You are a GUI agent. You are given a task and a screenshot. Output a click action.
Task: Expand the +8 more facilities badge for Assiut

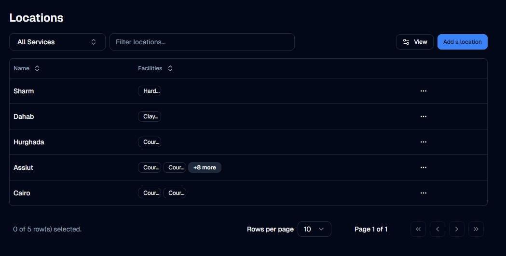205,167
